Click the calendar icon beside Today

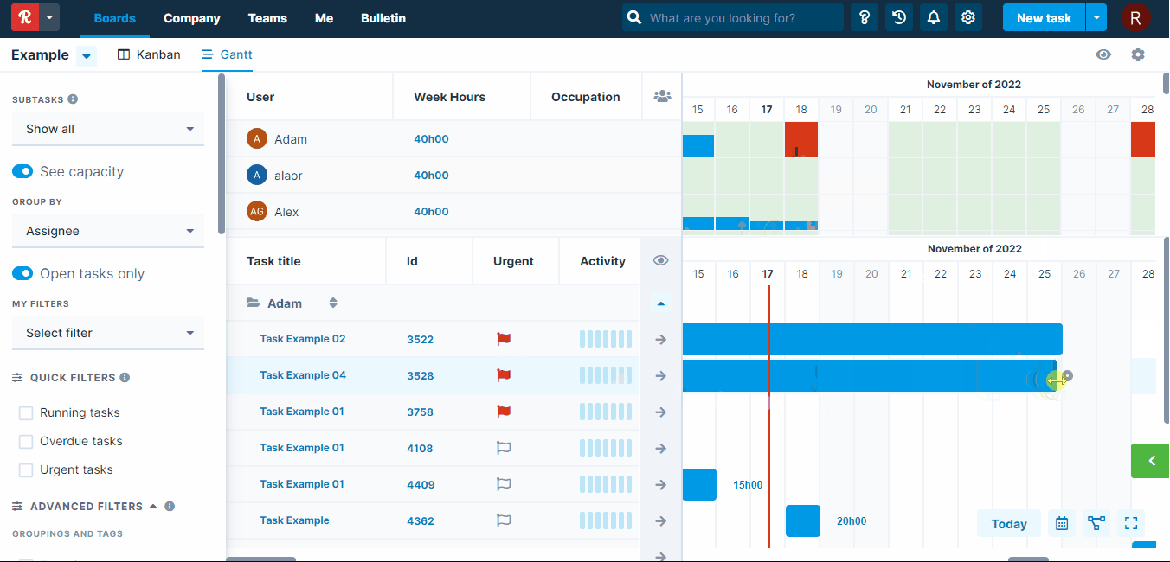(x=1062, y=523)
